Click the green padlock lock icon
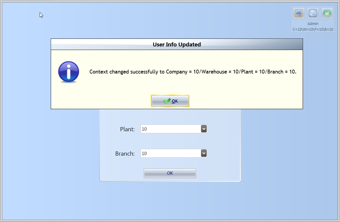The image size is (340, 222). click(x=327, y=13)
